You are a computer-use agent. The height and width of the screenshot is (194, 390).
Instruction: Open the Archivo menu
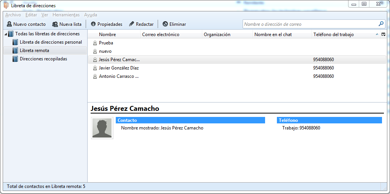[13, 15]
